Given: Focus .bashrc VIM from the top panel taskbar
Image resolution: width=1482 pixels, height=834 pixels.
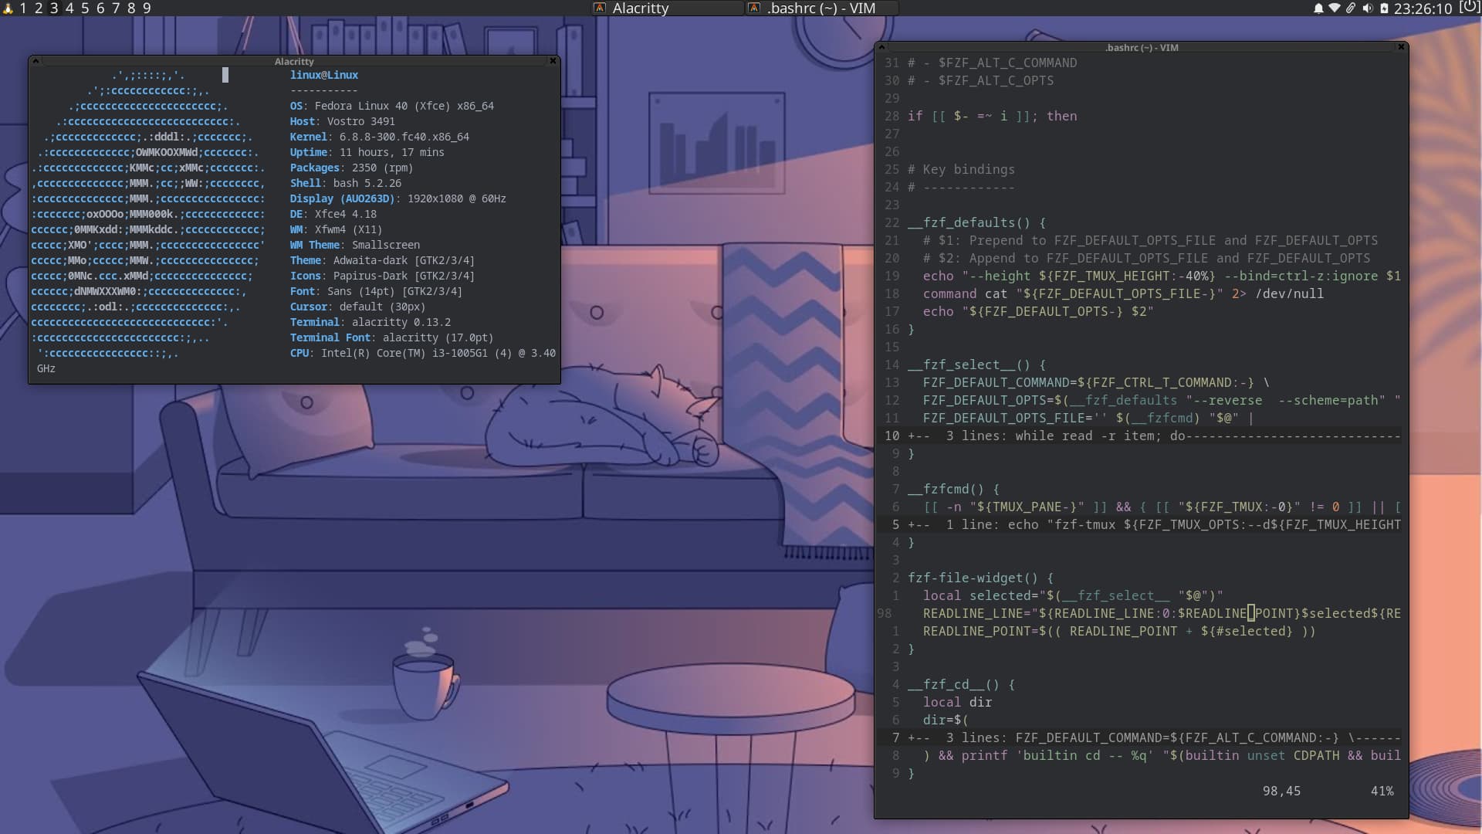Looking at the screenshot, I should (x=821, y=8).
